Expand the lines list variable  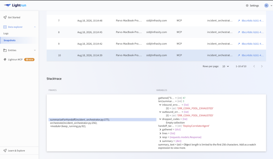pyautogui.click(x=160, y=133)
